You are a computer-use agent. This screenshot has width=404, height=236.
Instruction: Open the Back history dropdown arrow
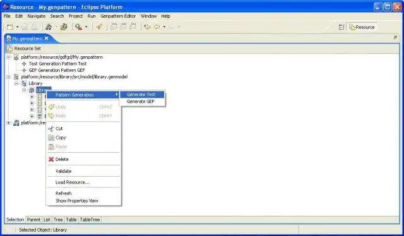point(164,27)
